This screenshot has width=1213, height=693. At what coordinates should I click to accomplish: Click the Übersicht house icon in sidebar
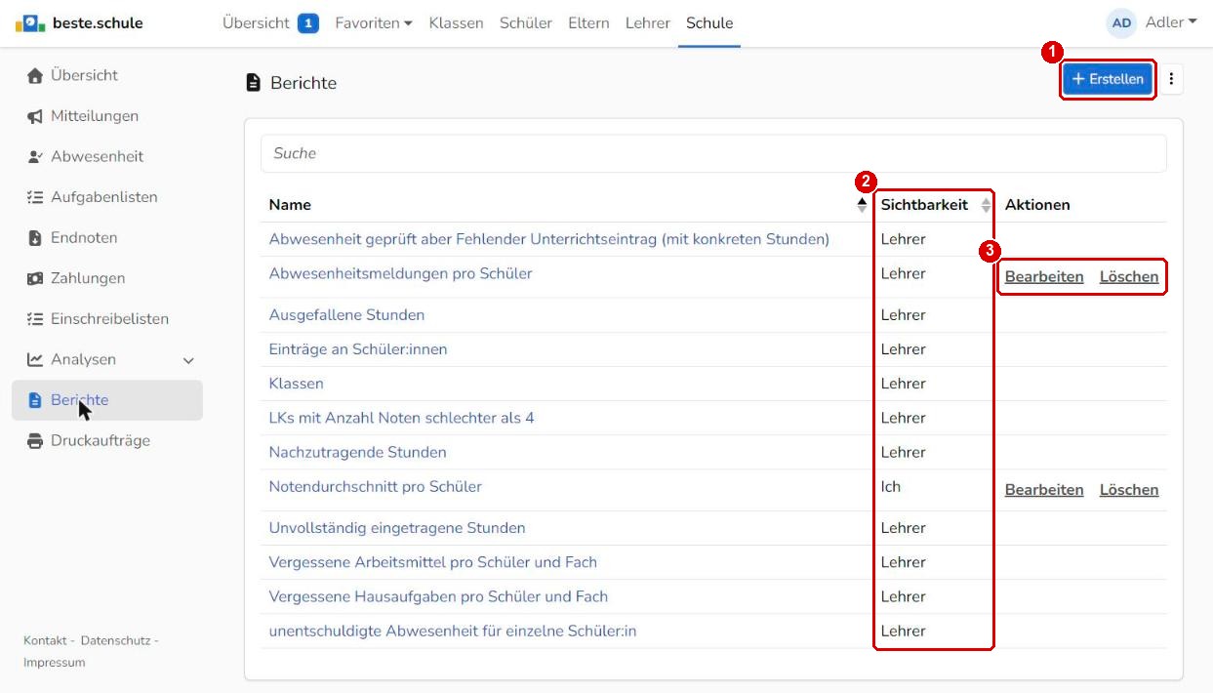point(35,75)
